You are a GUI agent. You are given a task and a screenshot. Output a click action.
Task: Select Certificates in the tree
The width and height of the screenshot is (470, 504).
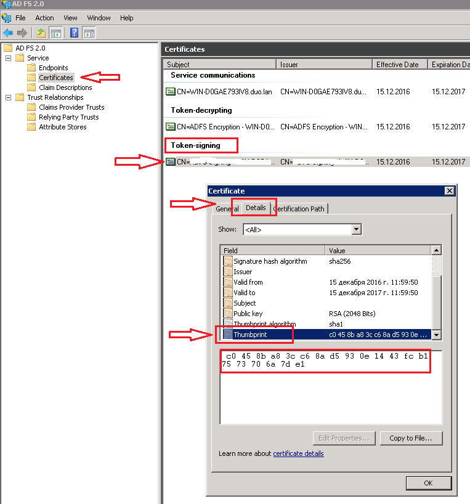(x=56, y=78)
